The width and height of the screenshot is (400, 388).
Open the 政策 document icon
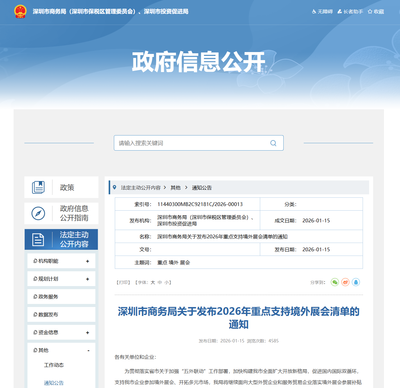38,187
